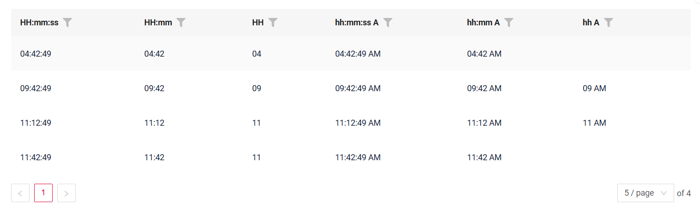Click the 09 AM cell
The image size is (700, 221).
(x=594, y=88)
